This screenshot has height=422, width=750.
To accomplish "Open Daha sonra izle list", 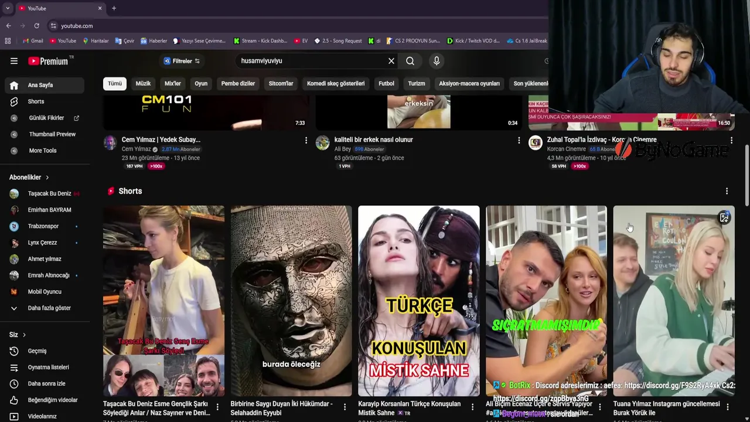I will tap(45, 384).
